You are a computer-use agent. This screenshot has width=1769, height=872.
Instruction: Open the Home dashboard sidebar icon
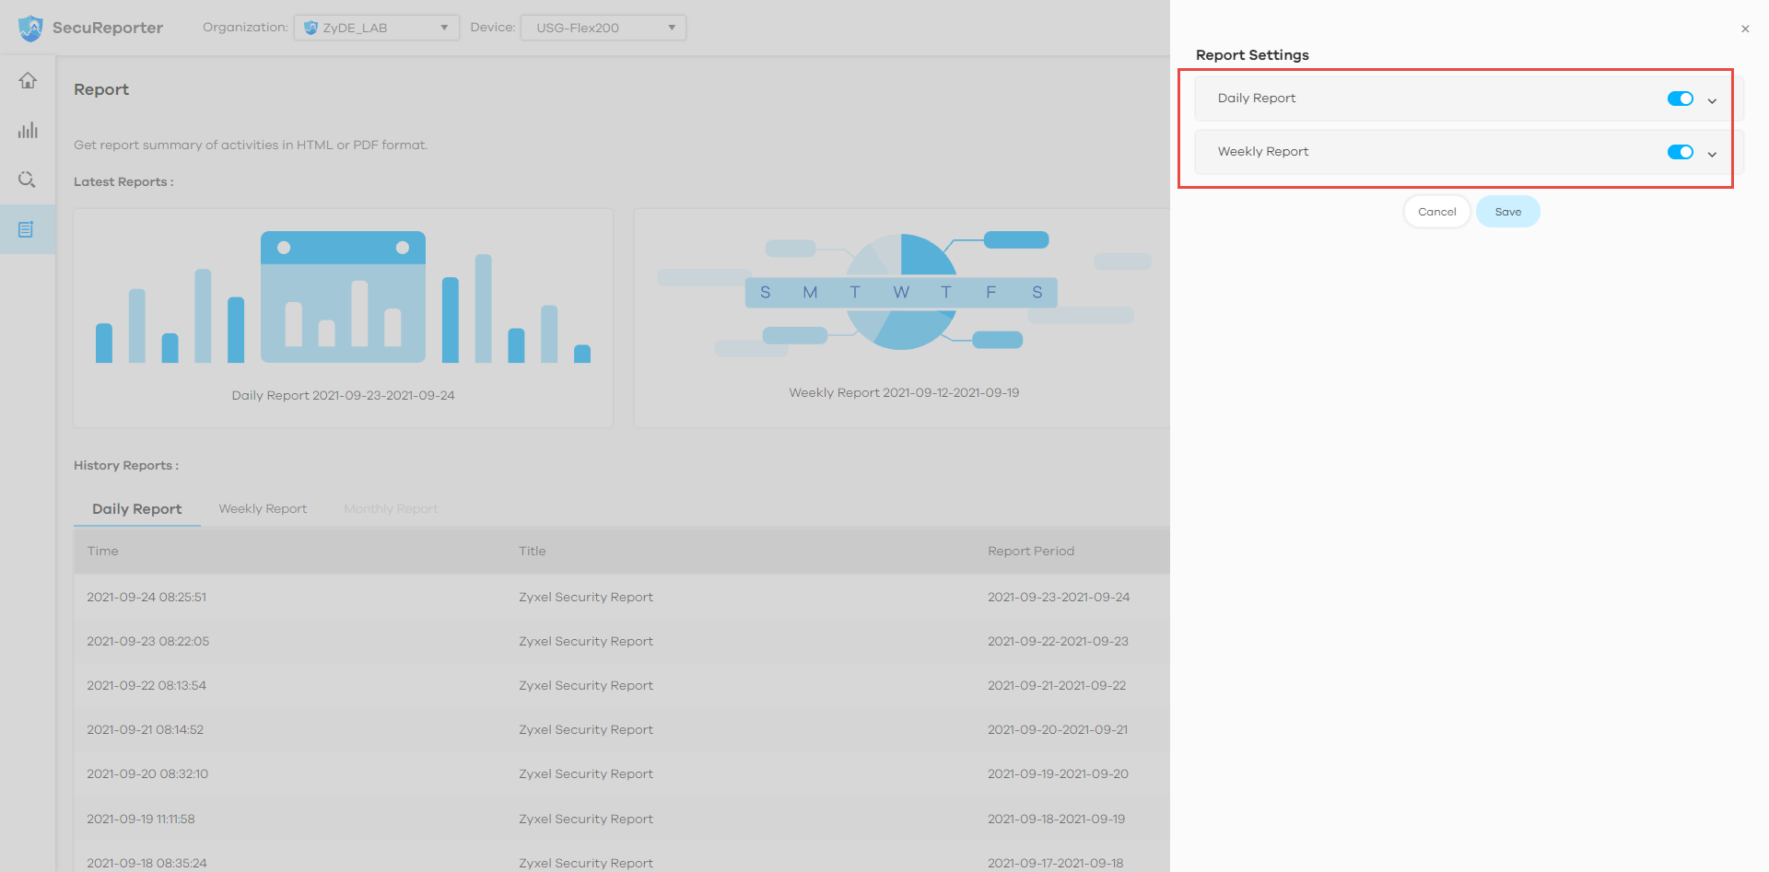[28, 81]
